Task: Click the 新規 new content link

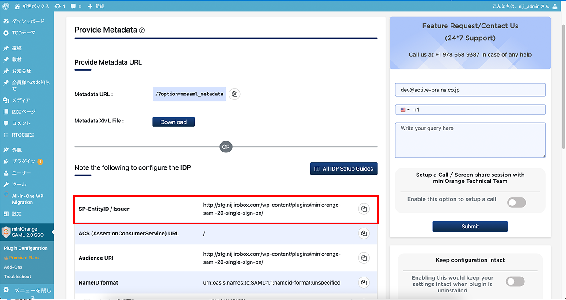Action: (96, 6)
